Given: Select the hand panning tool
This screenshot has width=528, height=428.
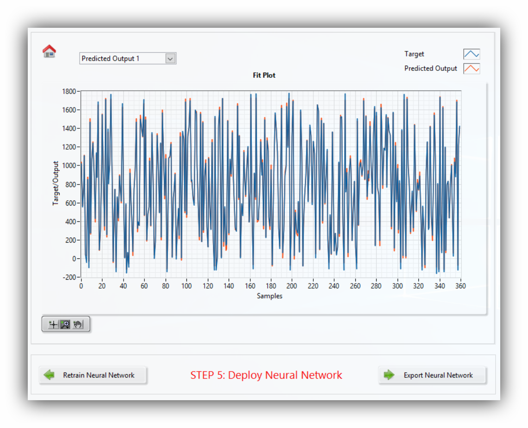Looking at the screenshot, I should [x=78, y=325].
